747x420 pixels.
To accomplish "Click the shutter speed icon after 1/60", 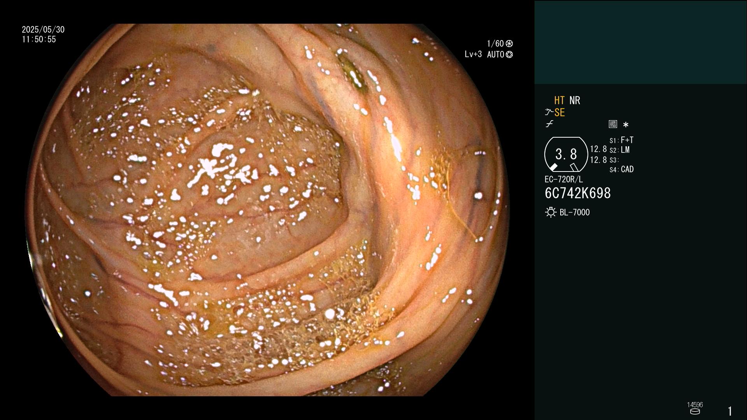I will click(509, 44).
